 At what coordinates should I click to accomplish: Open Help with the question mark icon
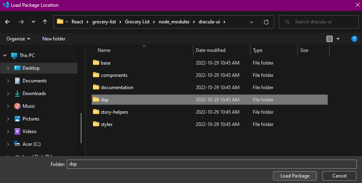click(x=354, y=39)
